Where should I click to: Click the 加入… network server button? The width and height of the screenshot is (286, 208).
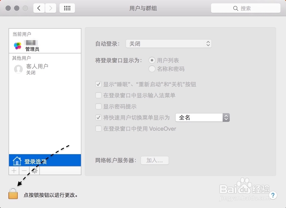point(154,160)
